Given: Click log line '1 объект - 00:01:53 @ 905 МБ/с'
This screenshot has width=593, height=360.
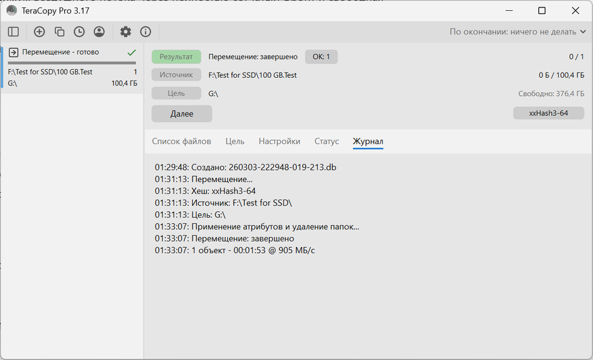Looking at the screenshot, I should (235, 250).
